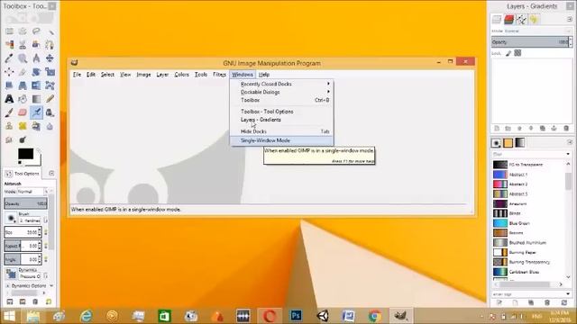Screen dimensions: 577x324
Task: Switch to the Patterns tab
Action: pyautogui.click(x=508, y=143)
